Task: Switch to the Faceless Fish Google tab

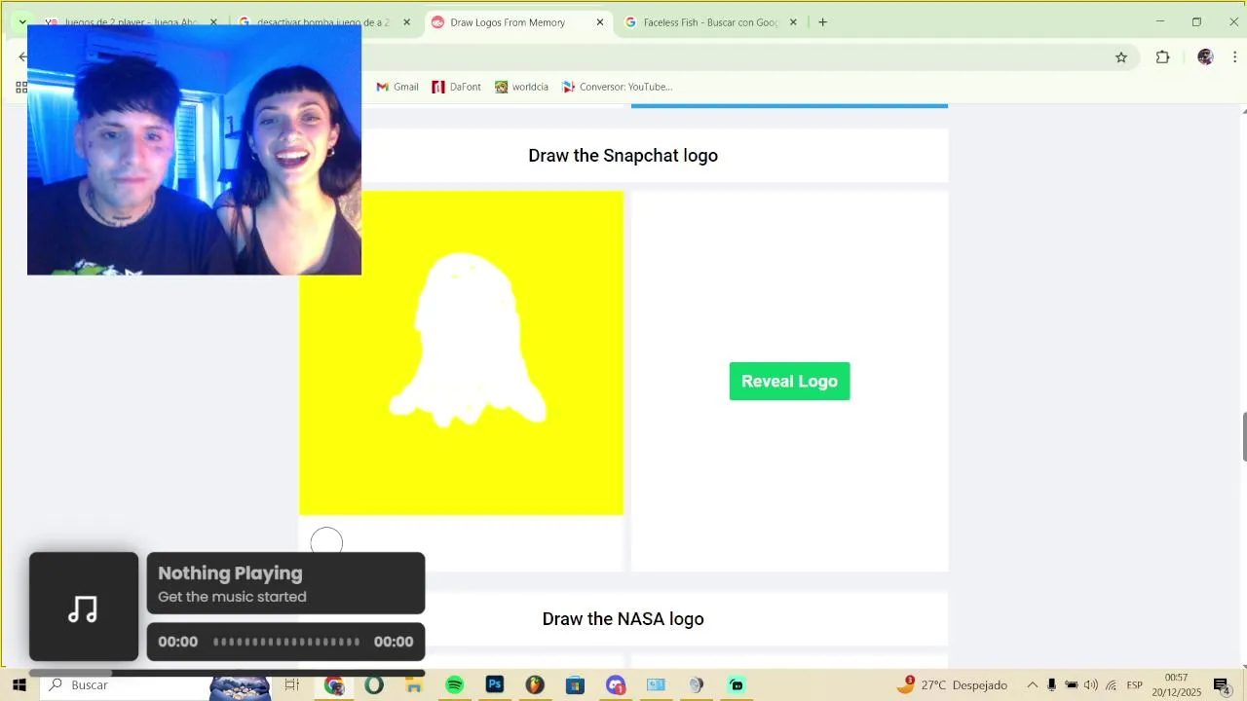Action: point(710,22)
